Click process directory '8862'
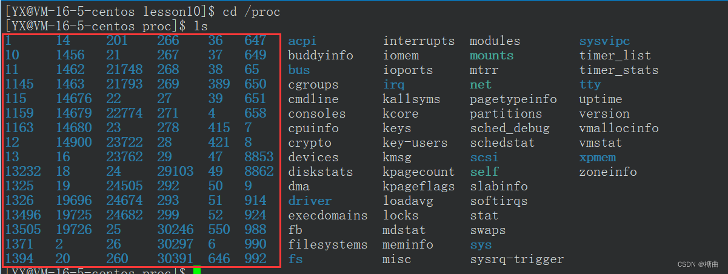 point(259,172)
